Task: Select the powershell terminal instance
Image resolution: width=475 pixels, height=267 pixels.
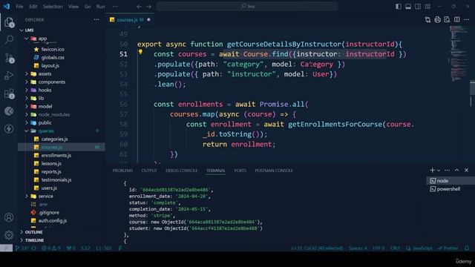Action: coord(451,189)
